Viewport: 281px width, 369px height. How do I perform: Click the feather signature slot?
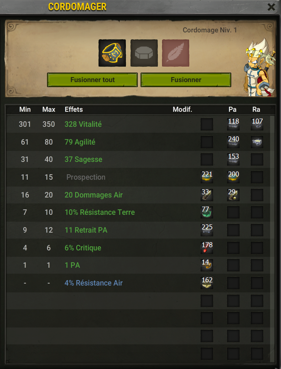click(x=176, y=53)
